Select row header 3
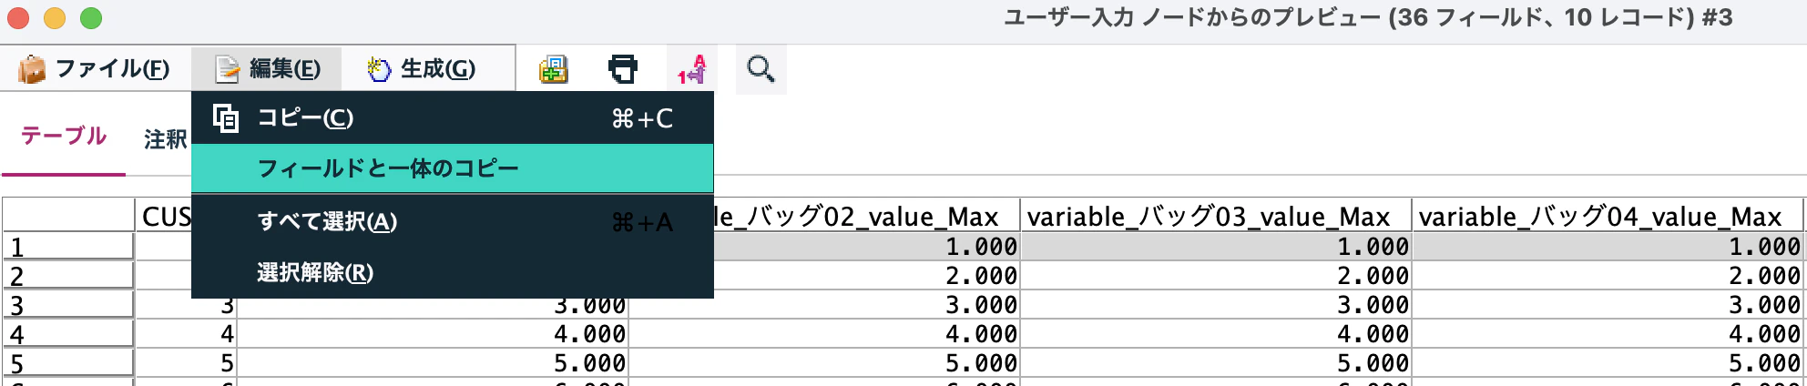1807x386 pixels. [x=68, y=305]
